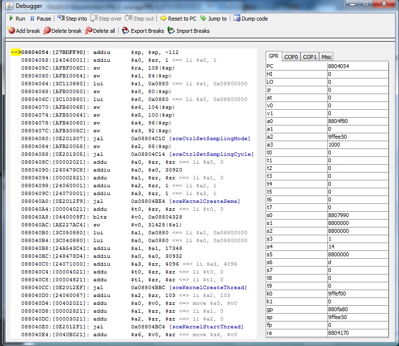399x346 pixels.
Task: Switch to the COP0 tab
Action: click(x=291, y=57)
